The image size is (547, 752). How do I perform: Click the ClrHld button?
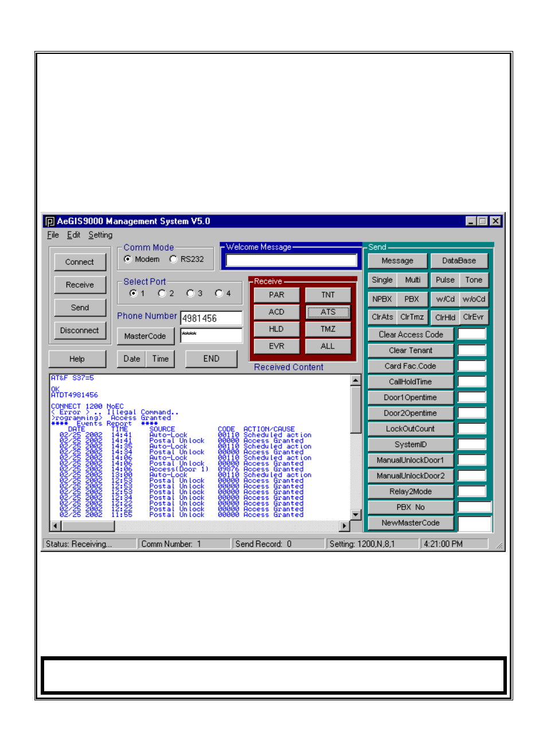coord(445,317)
